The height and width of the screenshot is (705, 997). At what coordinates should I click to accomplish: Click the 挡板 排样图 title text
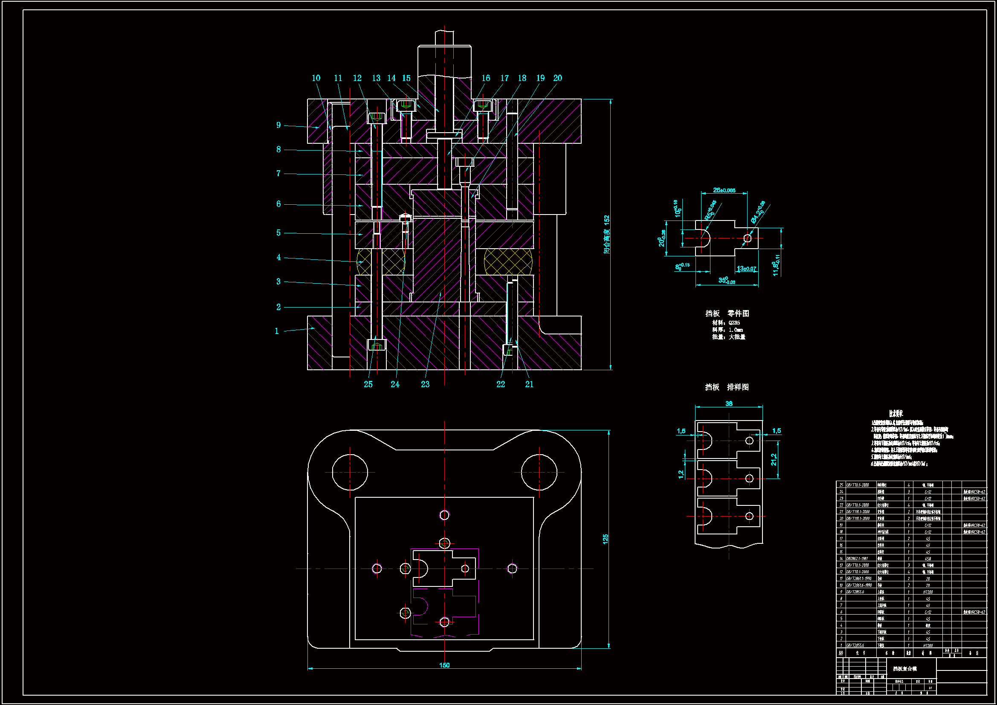(x=727, y=387)
